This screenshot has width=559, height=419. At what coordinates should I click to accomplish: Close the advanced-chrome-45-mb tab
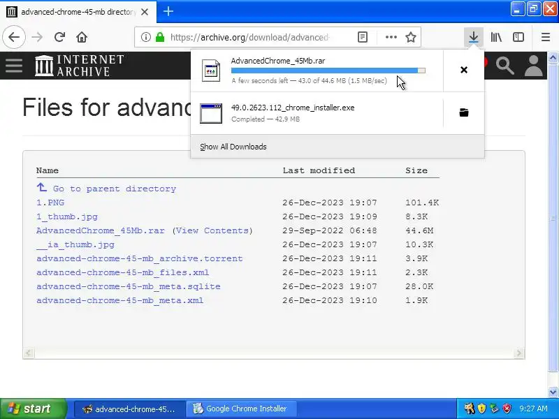pyautogui.click(x=145, y=12)
